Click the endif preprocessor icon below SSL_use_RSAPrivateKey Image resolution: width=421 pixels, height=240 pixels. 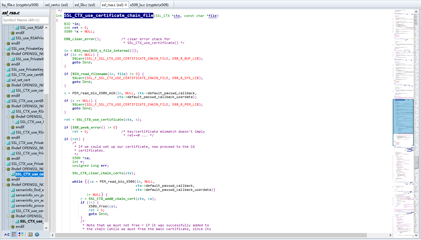(12, 33)
